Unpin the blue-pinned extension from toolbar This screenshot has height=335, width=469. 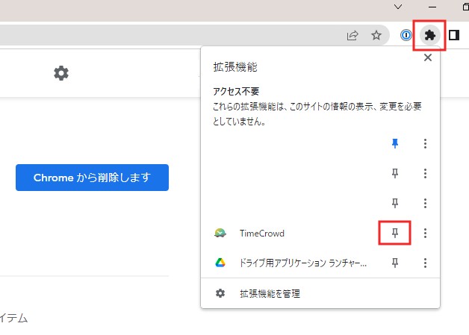[x=396, y=143]
